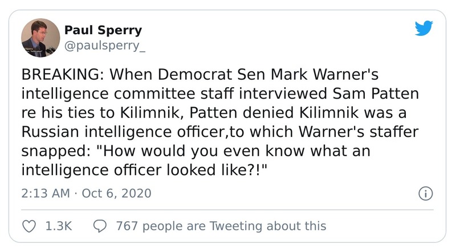The height and width of the screenshot is (252, 456).
Task: Click the 1.3K likes count
Action: pos(58,226)
